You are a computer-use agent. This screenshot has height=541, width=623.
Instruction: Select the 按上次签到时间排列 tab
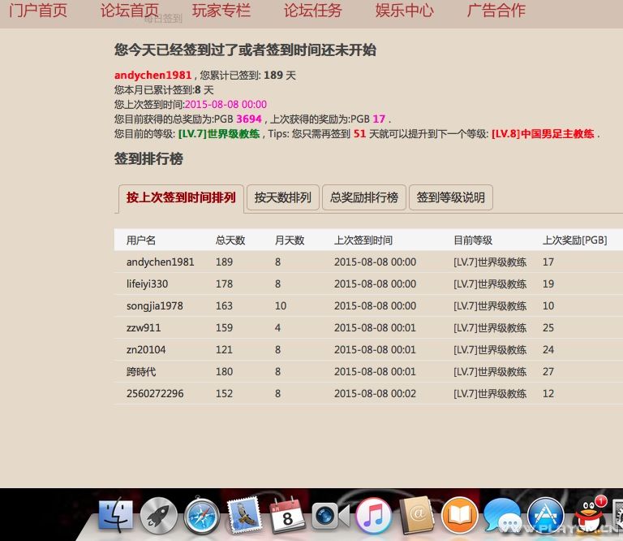181,197
